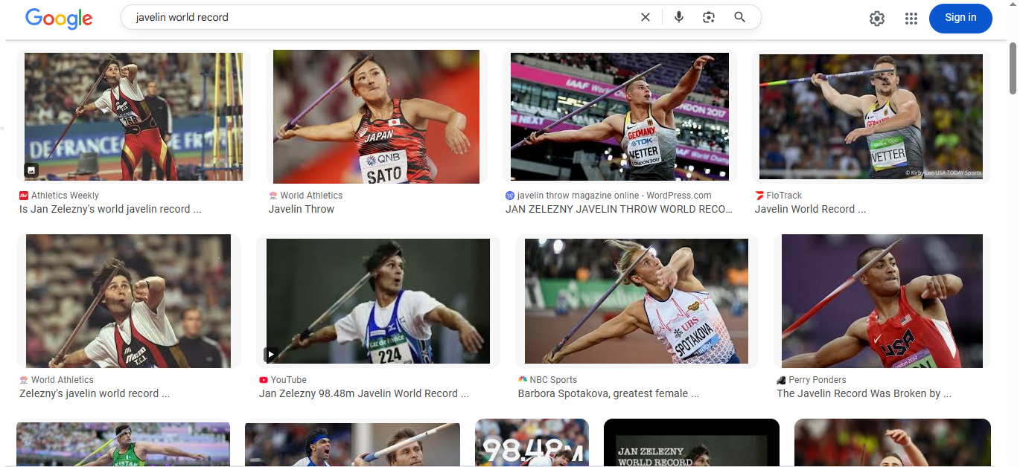This screenshot has width=1023, height=467.
Task: Click the Google logo
Action: pos(59,19)
